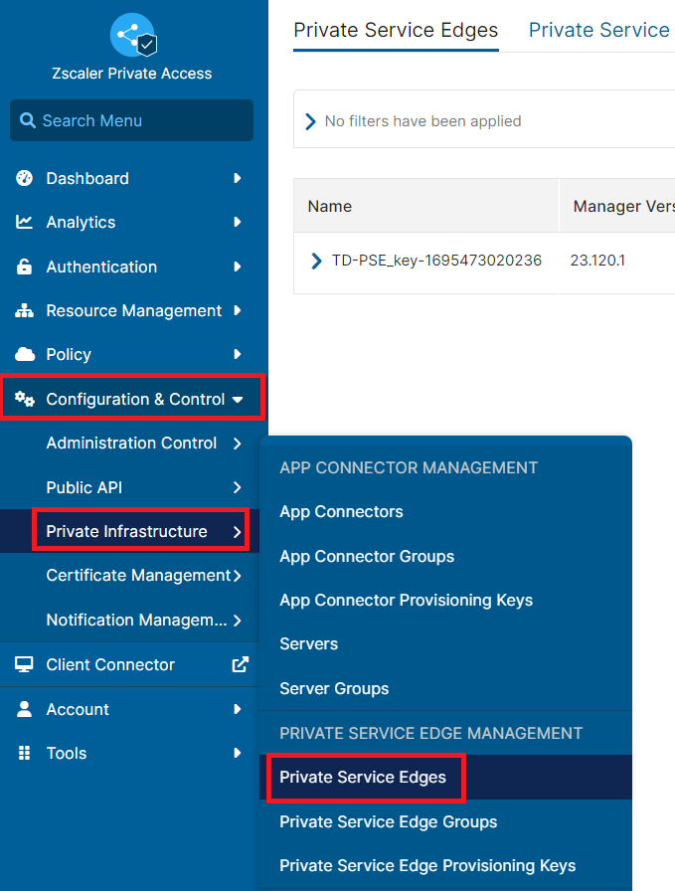Click the 23.120.1 version cell
This screenshot has height=891, width=675.
(x=597, y=261)
